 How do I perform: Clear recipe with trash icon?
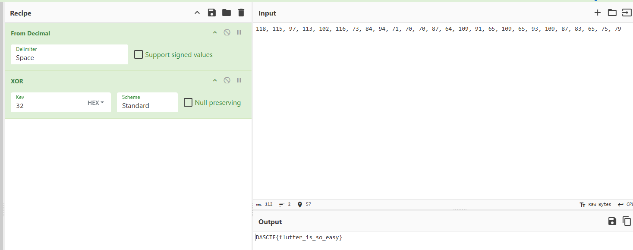click(241, 13)
